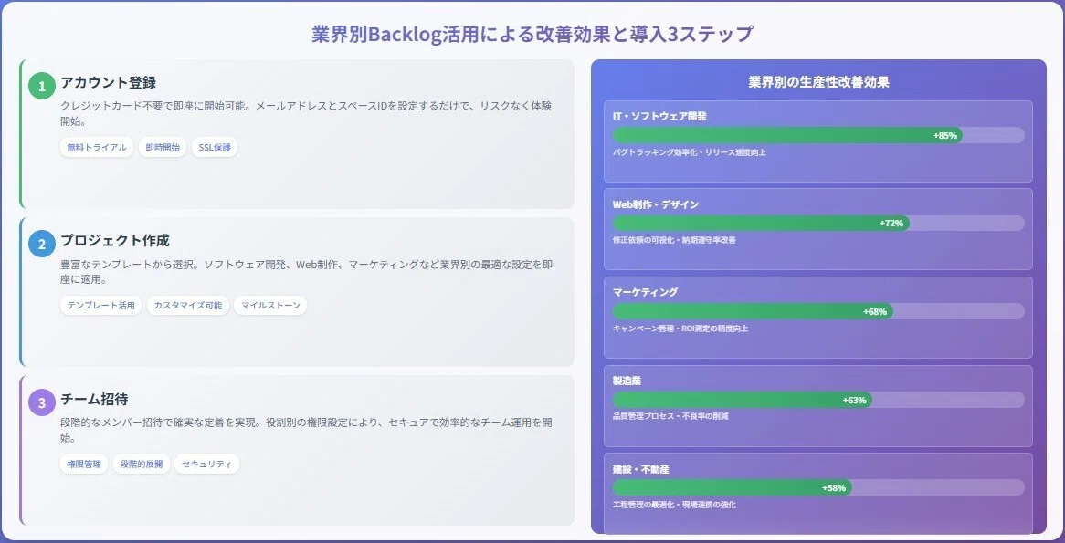Click the purple step 3 number badge

[41, 403]
